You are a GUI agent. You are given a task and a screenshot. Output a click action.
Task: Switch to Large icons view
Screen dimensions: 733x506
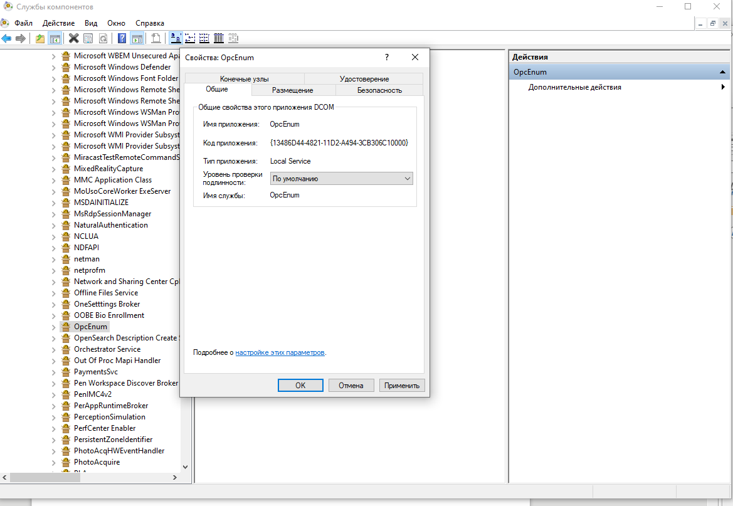point(176,38)
